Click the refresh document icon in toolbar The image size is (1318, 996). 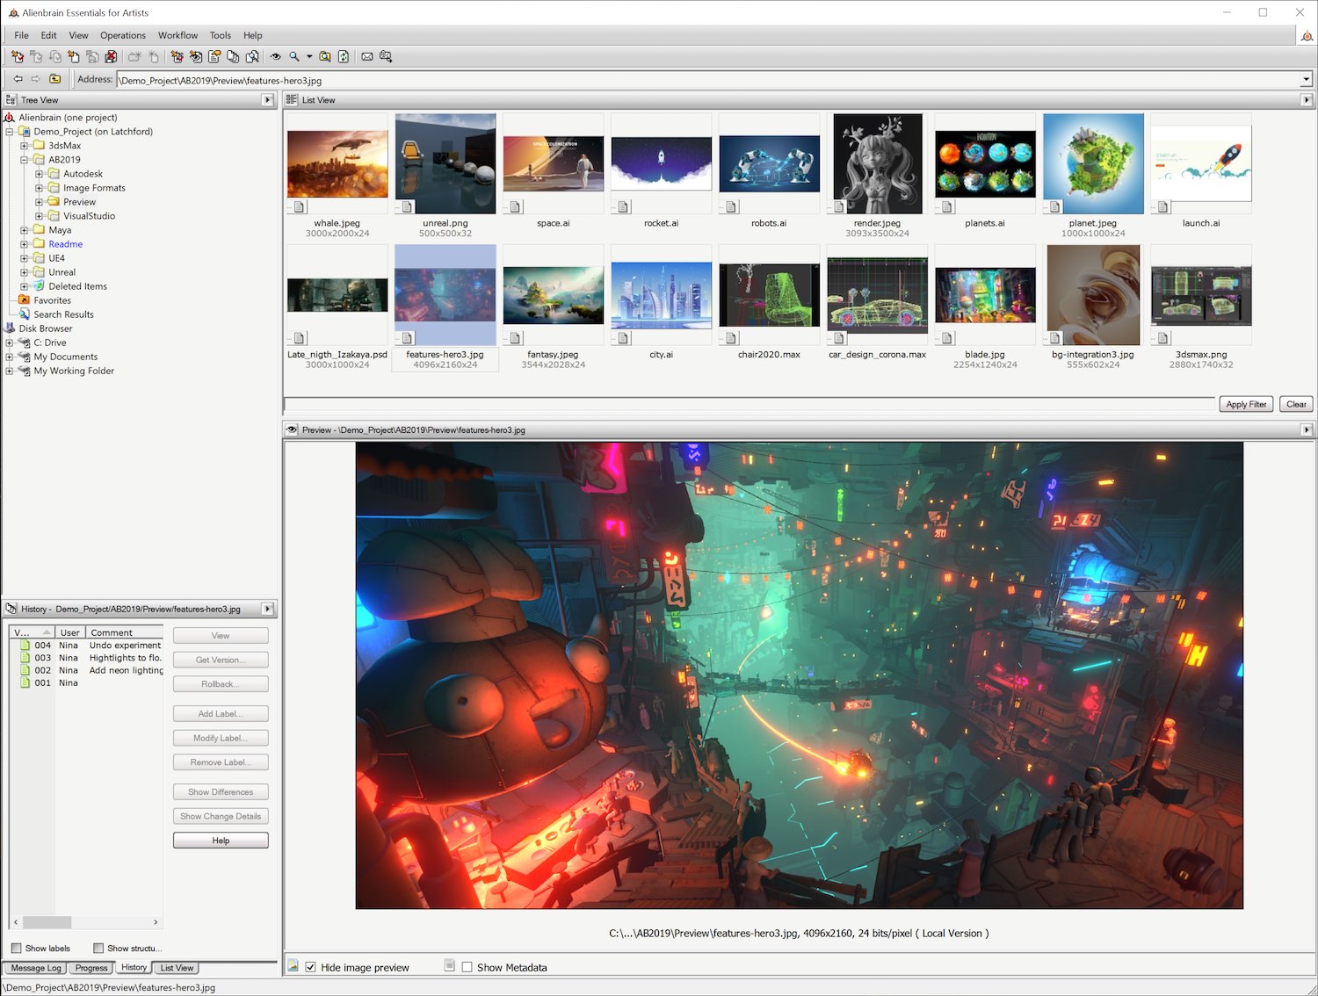[344, 57]
